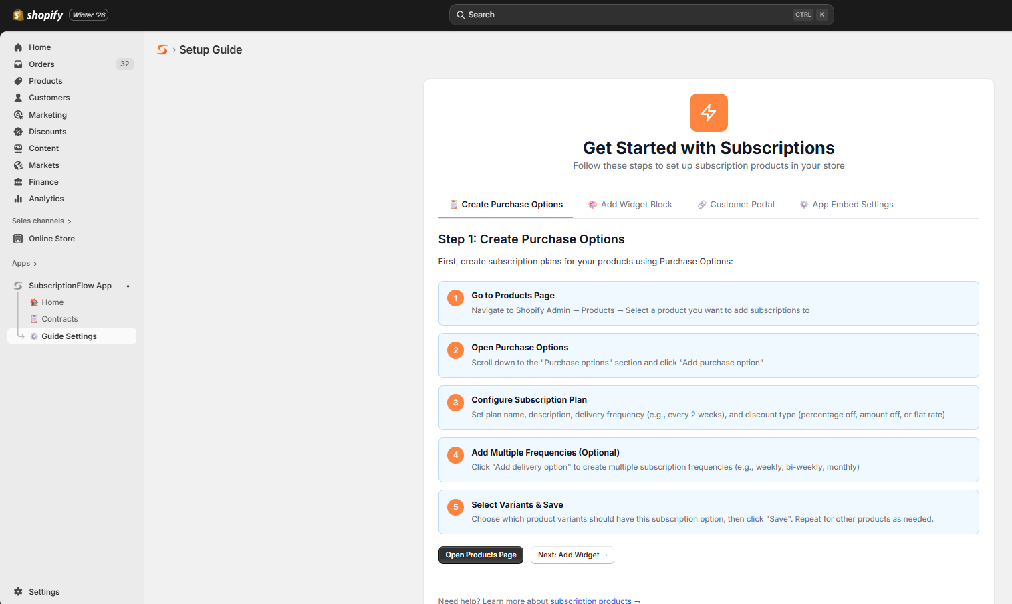Click the CTRL K shortcut hint

pyautogui.click(x=811, y=15)
